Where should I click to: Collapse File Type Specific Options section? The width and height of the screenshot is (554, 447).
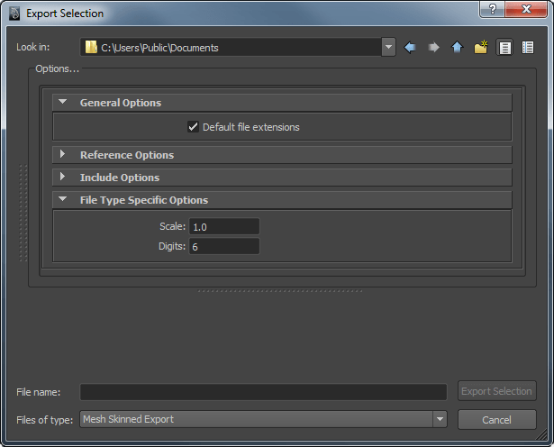pyautogui.click(x=62, y=199)
